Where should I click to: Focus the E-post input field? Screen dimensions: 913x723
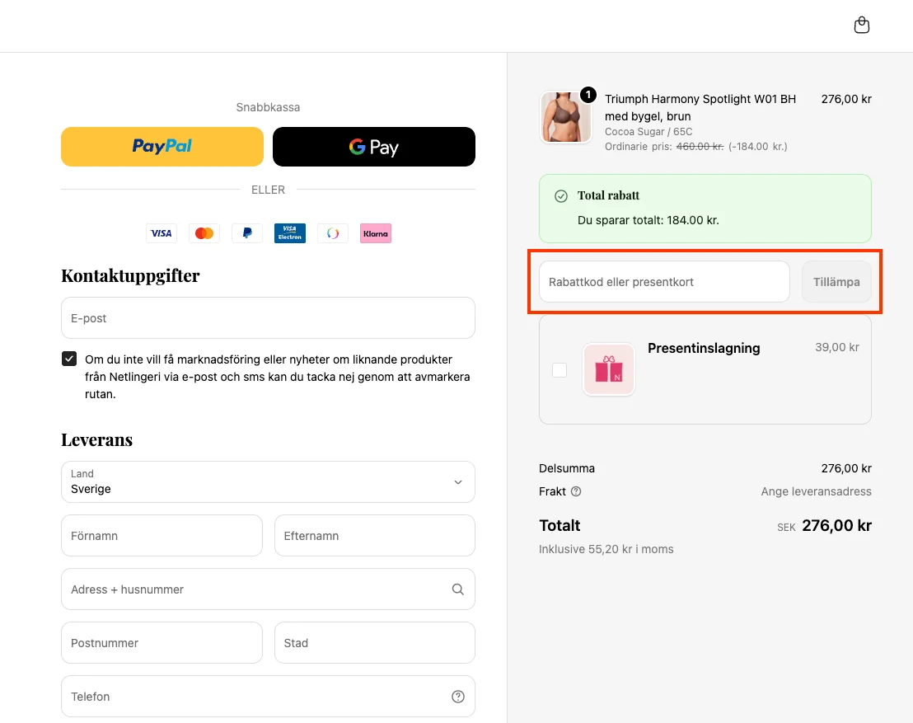pos(268,318)
